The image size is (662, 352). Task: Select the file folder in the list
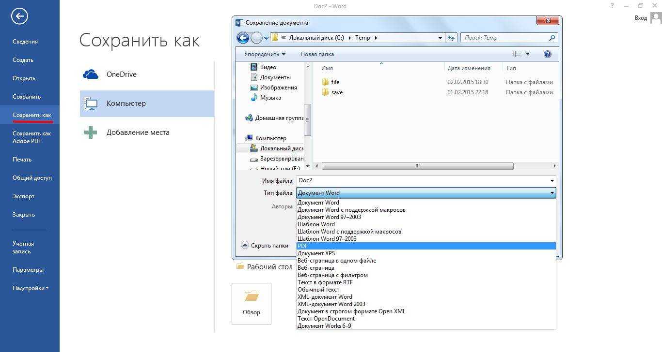click(x=331, y=82)
